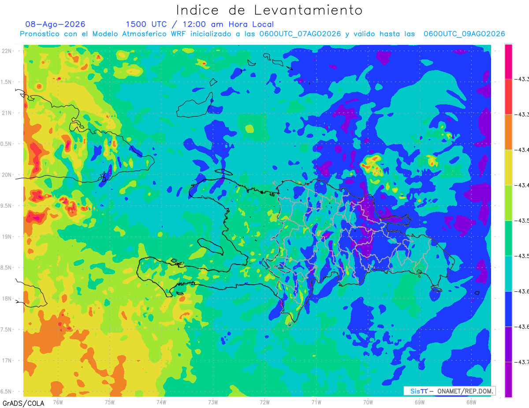
Task: Click the '76W' longitude label
Action: click(58, 402)
